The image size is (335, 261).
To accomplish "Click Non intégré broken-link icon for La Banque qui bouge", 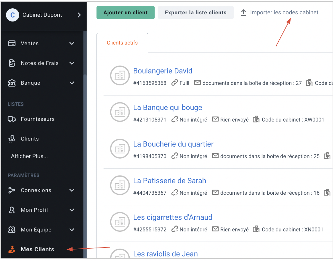I will coord(175,119).
